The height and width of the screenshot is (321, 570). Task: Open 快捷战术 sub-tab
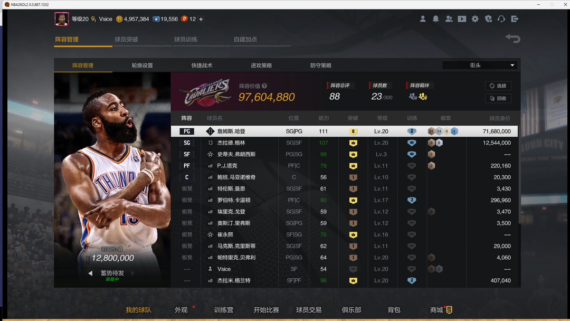tap(202, 65)
